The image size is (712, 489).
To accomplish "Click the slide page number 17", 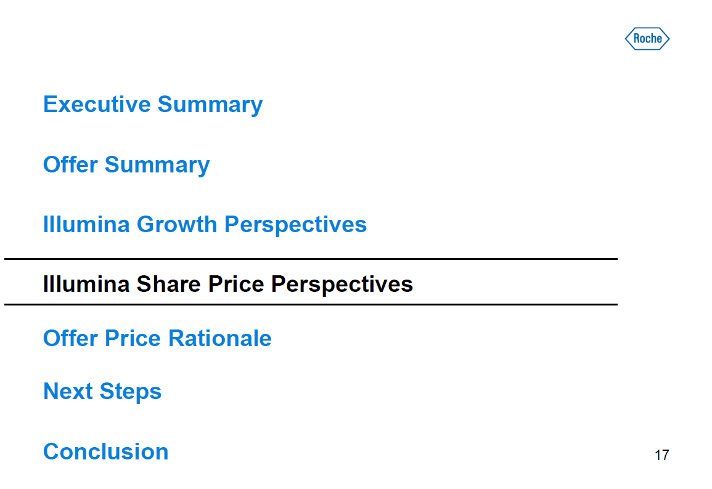I will pos(661,456).
